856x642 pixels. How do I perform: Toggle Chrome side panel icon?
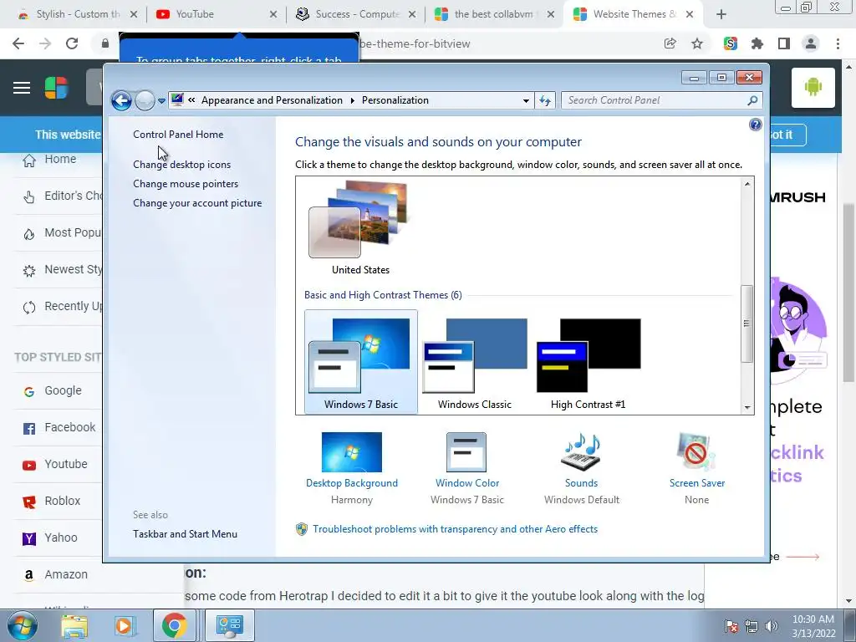click(784, 43)
